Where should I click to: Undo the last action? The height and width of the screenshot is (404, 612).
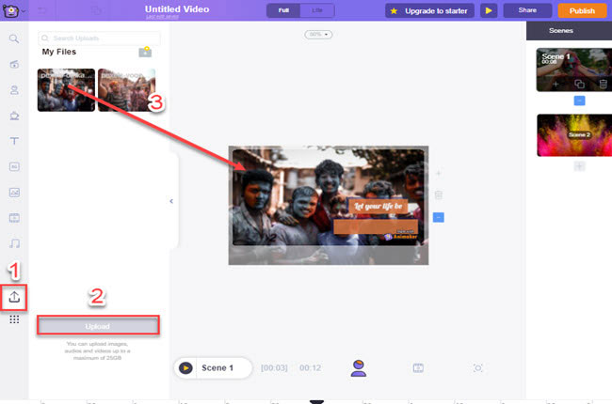click(x=41, y=10)
